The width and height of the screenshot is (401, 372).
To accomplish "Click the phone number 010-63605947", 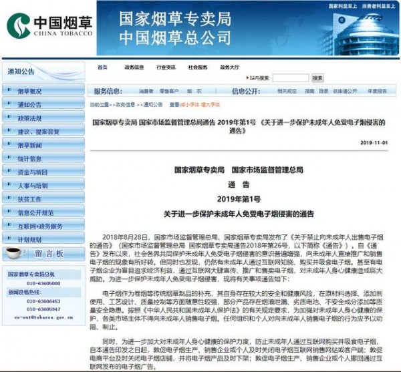I will (43, 309).
